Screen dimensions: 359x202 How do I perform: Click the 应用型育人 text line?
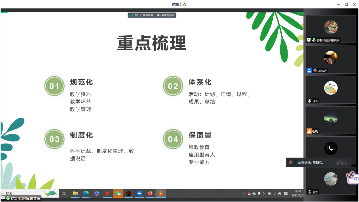pos(202,155)
